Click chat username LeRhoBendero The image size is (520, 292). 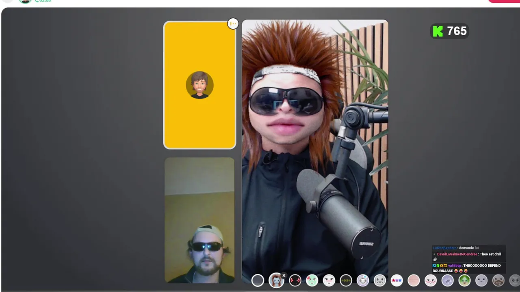pyautogui.click(x=445, y=248)
